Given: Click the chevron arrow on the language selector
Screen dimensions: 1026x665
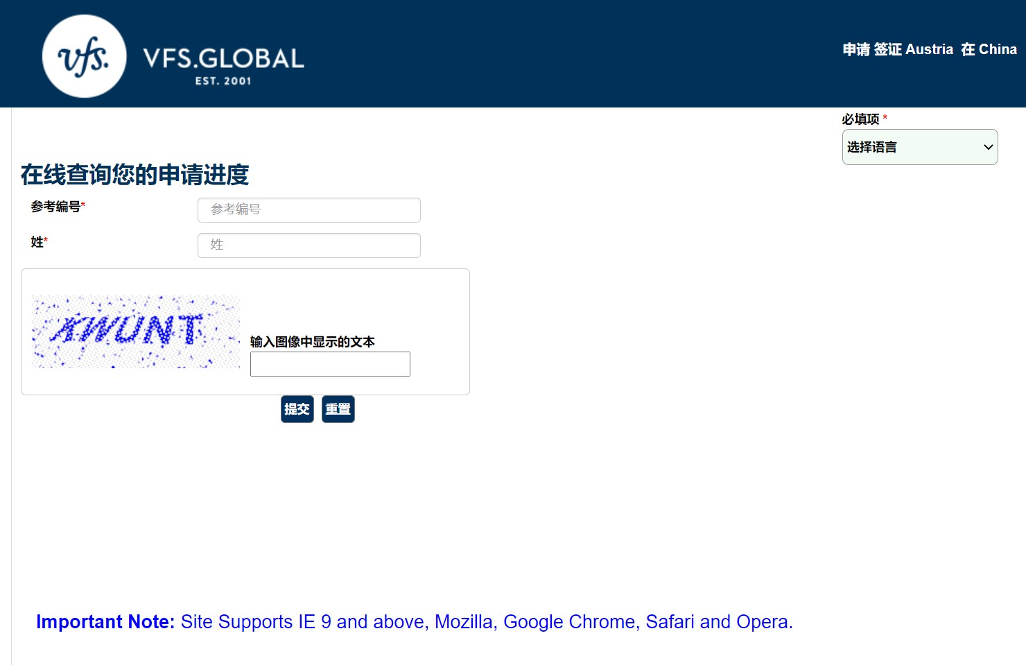Looking at the screenshot, I should 988,147.
